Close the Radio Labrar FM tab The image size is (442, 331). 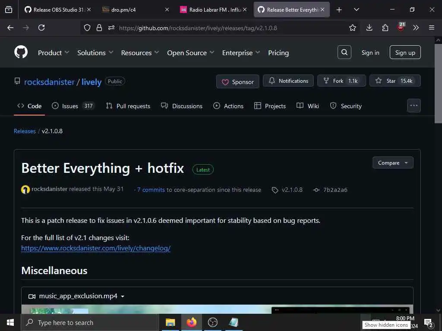point(245,9)
